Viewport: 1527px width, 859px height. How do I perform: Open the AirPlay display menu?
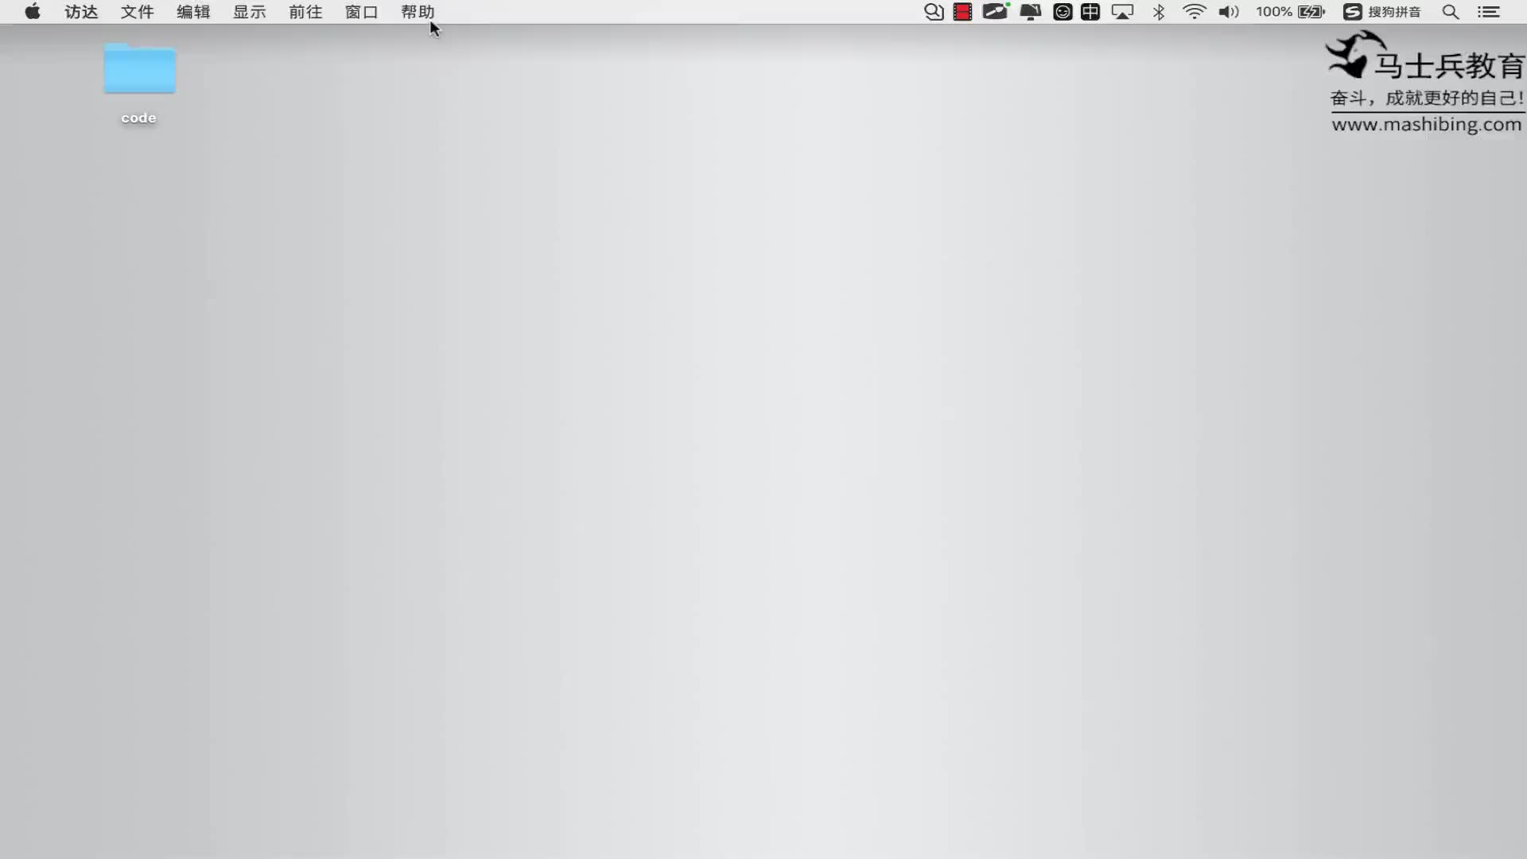[x=1122, y=12]
